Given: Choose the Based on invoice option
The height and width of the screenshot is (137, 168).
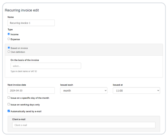Looking at the screenshot, I should [9, 48].
